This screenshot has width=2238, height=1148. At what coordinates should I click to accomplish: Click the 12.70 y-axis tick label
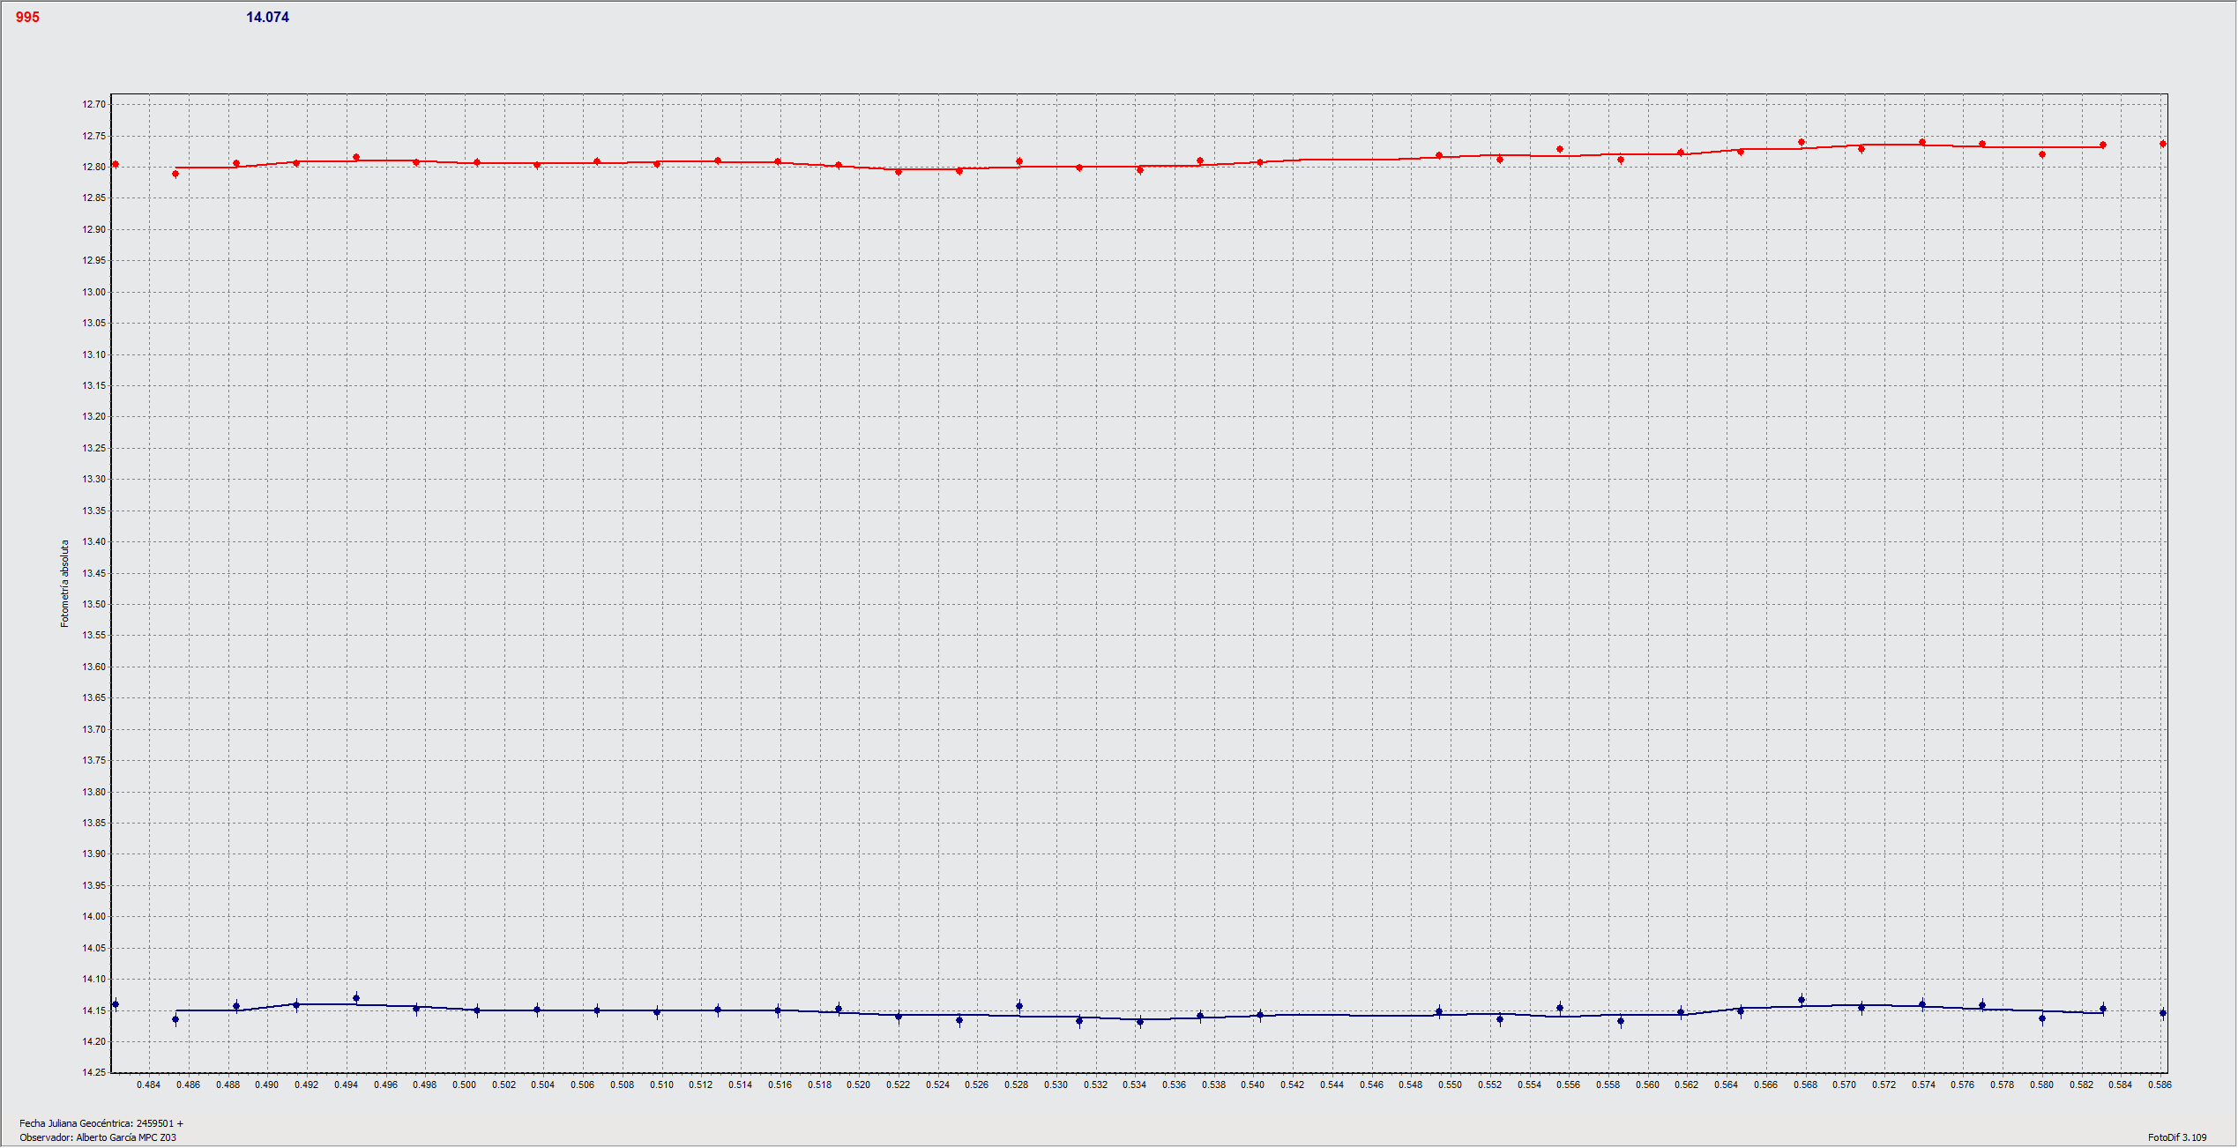pyautogui.click(x=94, y=105)
